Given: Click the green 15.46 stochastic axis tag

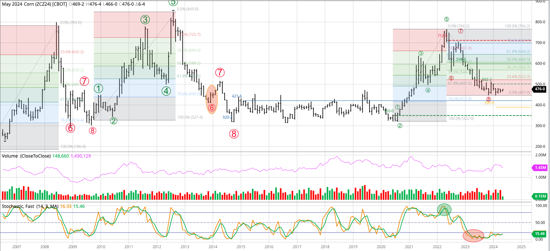Looking at the screenshot, I should [x=540, y=234].
